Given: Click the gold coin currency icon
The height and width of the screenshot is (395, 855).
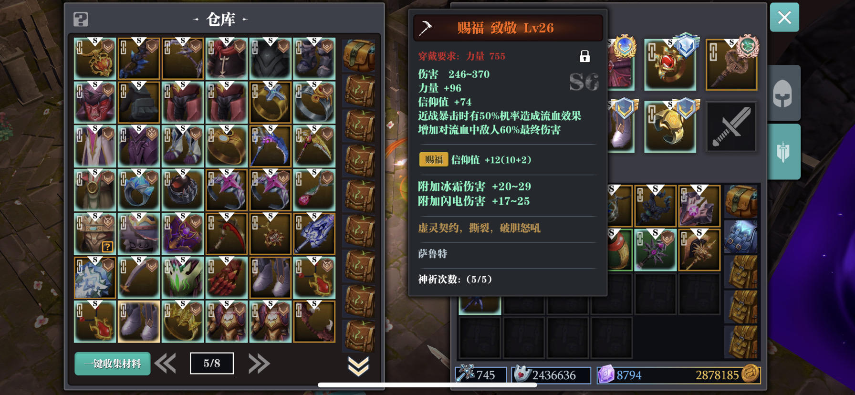Looking at the screenshot, I should [751, 374].
